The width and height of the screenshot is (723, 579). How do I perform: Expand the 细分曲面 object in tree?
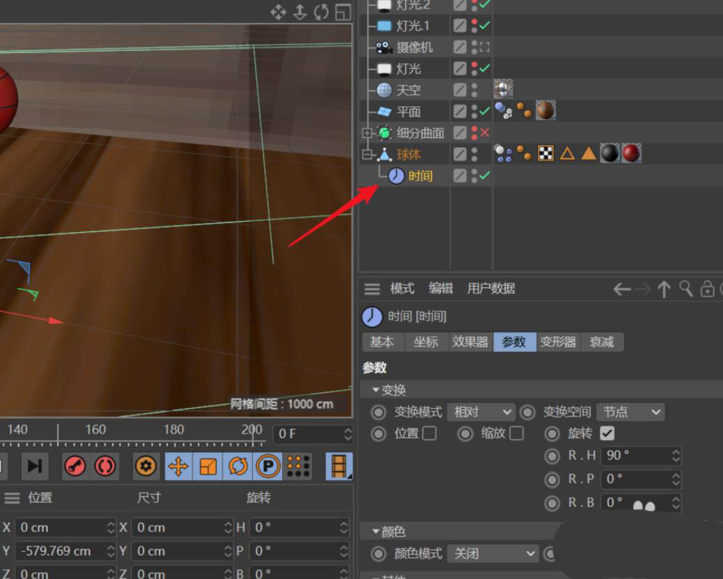coord(367,132)
